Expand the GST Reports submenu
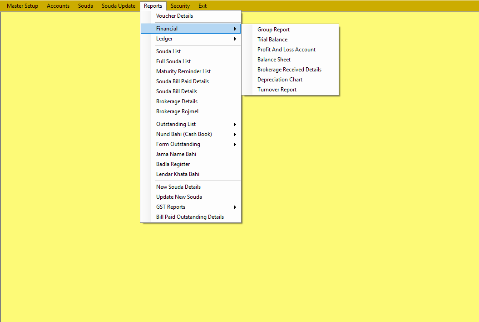479x322 pixels. coord(191,207)
